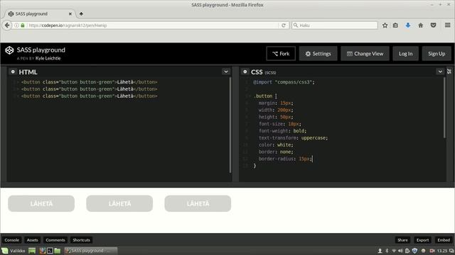Image resolution: width=455 pixels, height=255 pixels.
Task: Click the CSS panel scrollbar
Action: click(444, 108)
